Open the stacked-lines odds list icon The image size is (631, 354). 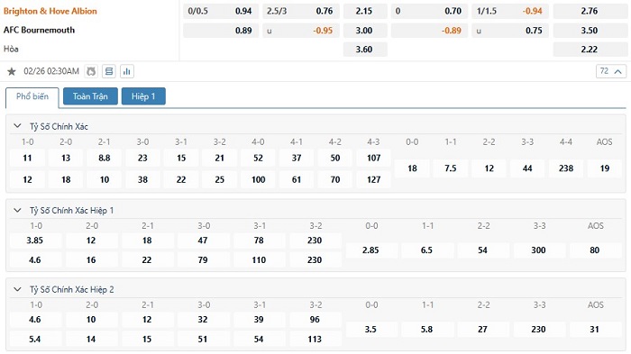(x=109, y=71)
